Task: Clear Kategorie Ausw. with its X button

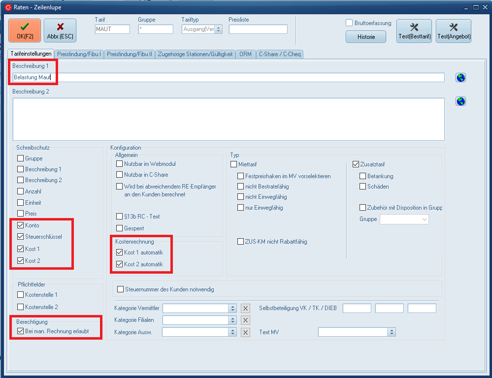Action: coord(245,332)
